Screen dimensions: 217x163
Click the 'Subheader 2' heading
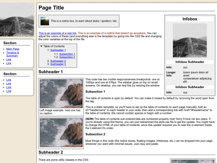(51, 152)
